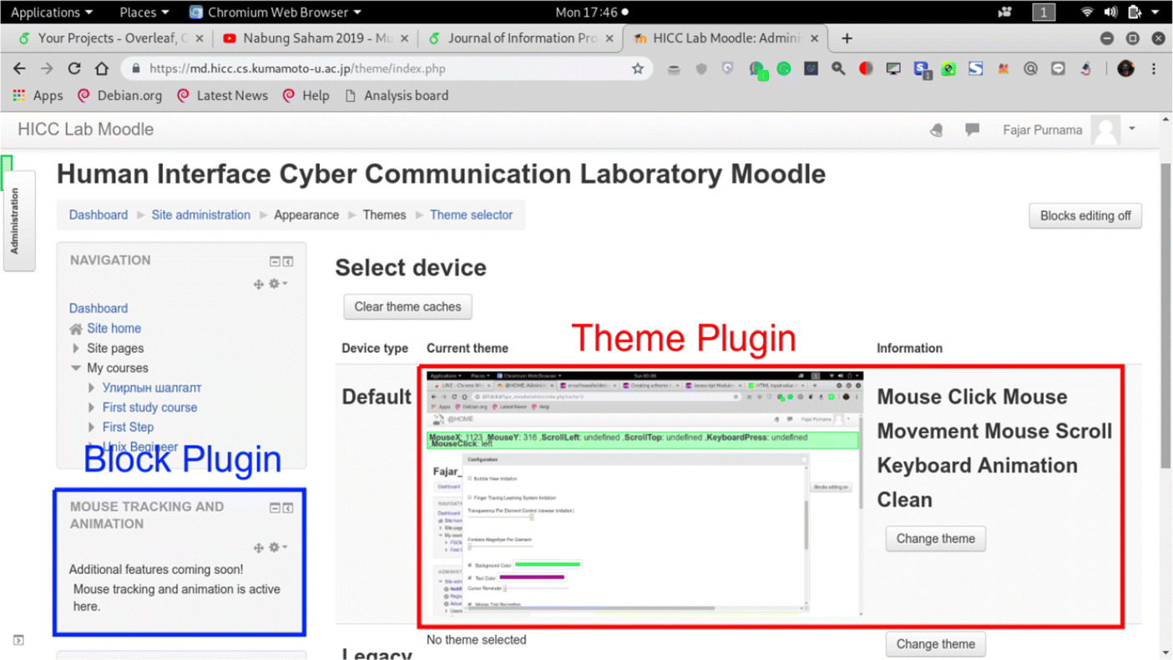Expand the First study course node
1173x660 pixels.
(92, 408)
